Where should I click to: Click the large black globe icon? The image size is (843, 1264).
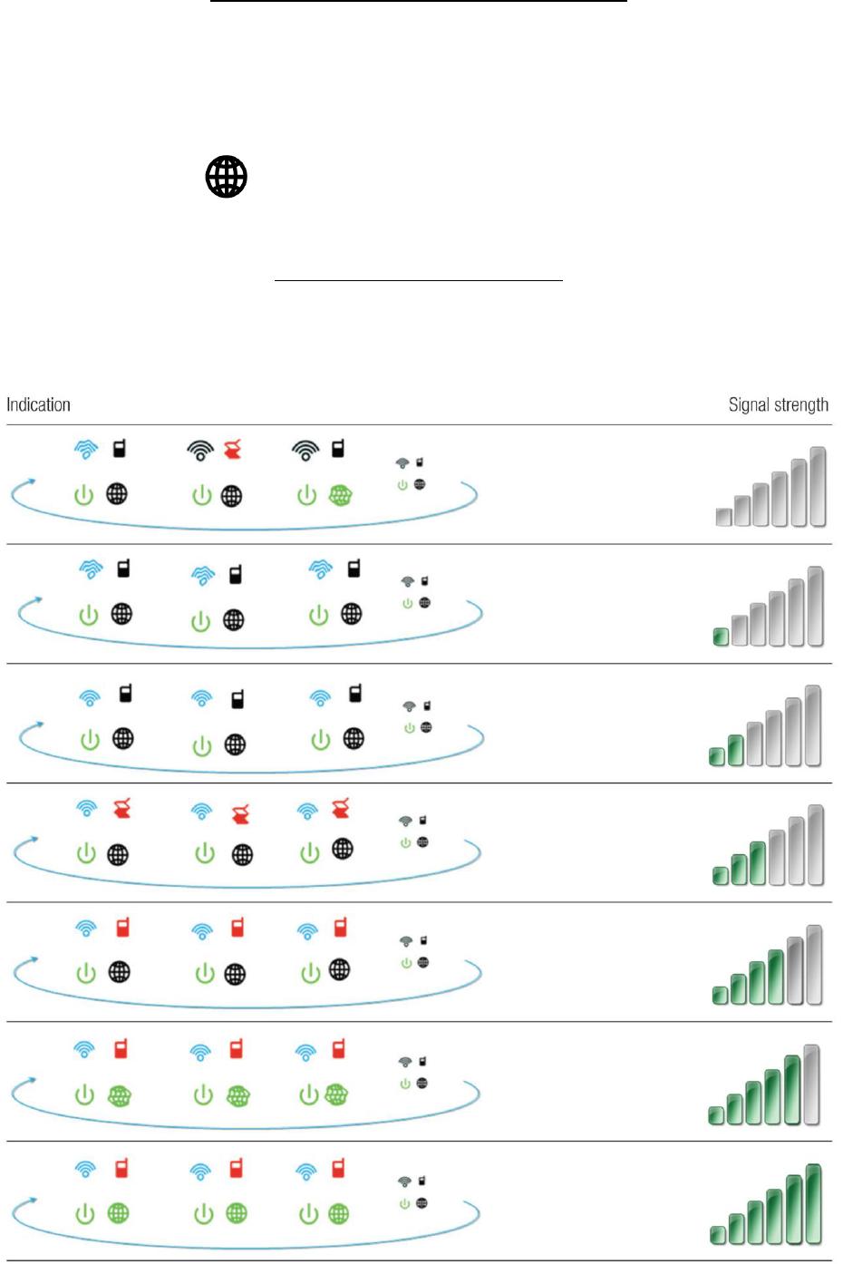227,177
